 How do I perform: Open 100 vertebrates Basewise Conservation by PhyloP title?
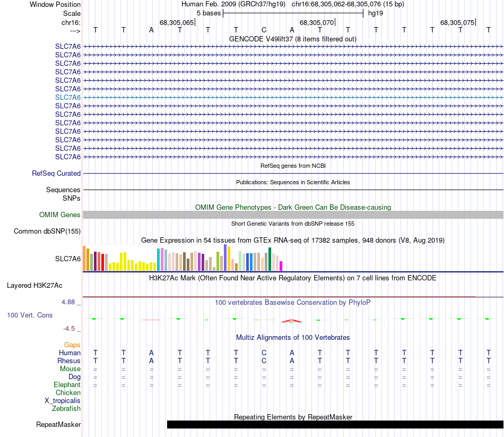(x=292, y=303)
